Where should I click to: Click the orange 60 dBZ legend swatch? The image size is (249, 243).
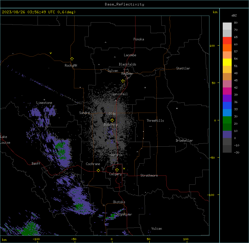coord(227,48)
